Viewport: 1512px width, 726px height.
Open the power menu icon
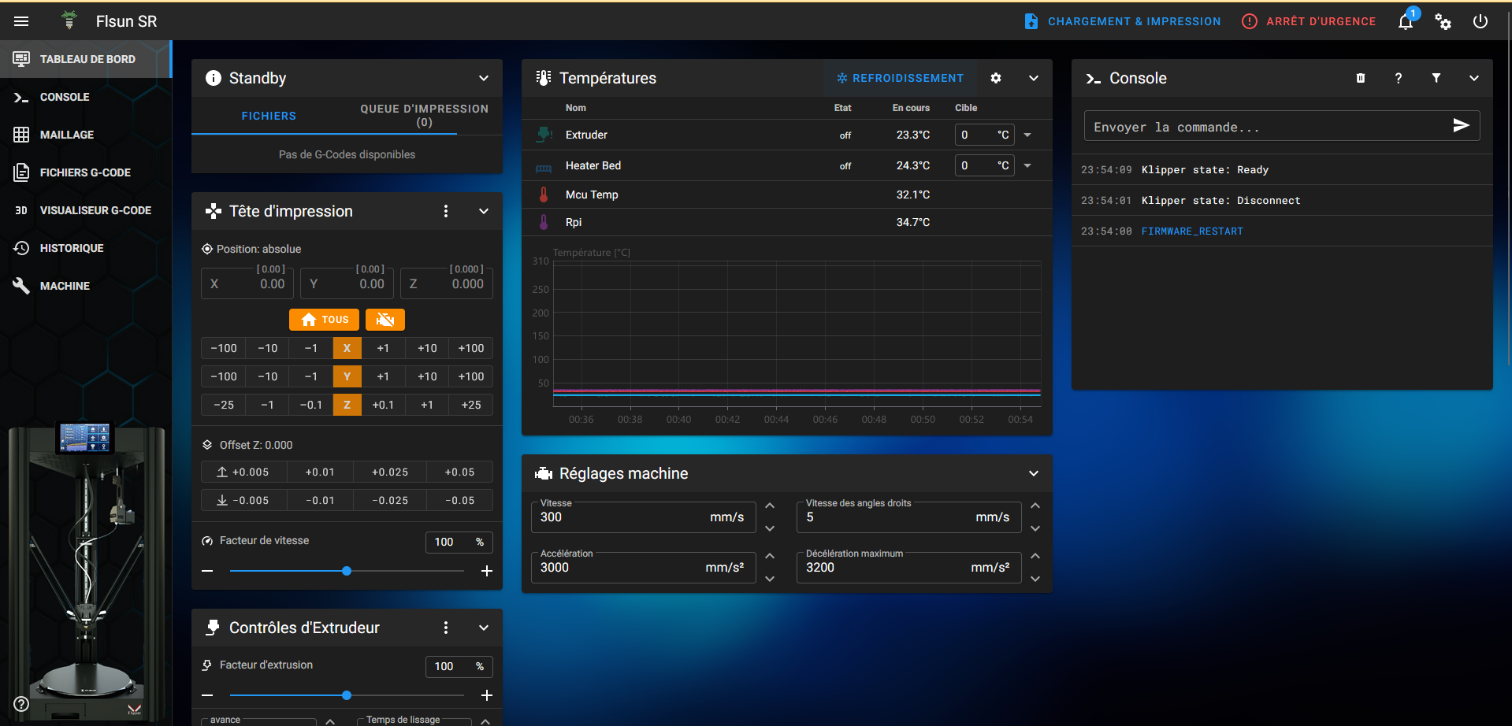[1480, 21]
